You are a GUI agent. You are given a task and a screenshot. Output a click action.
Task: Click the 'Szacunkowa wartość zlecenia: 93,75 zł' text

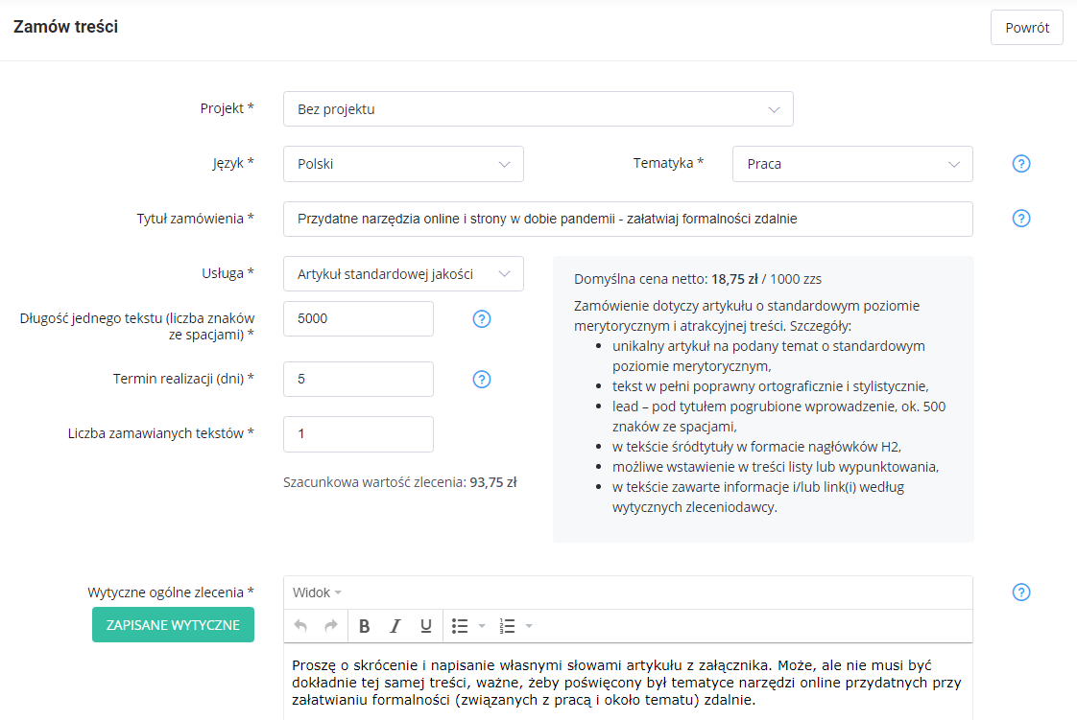(399, 483)
